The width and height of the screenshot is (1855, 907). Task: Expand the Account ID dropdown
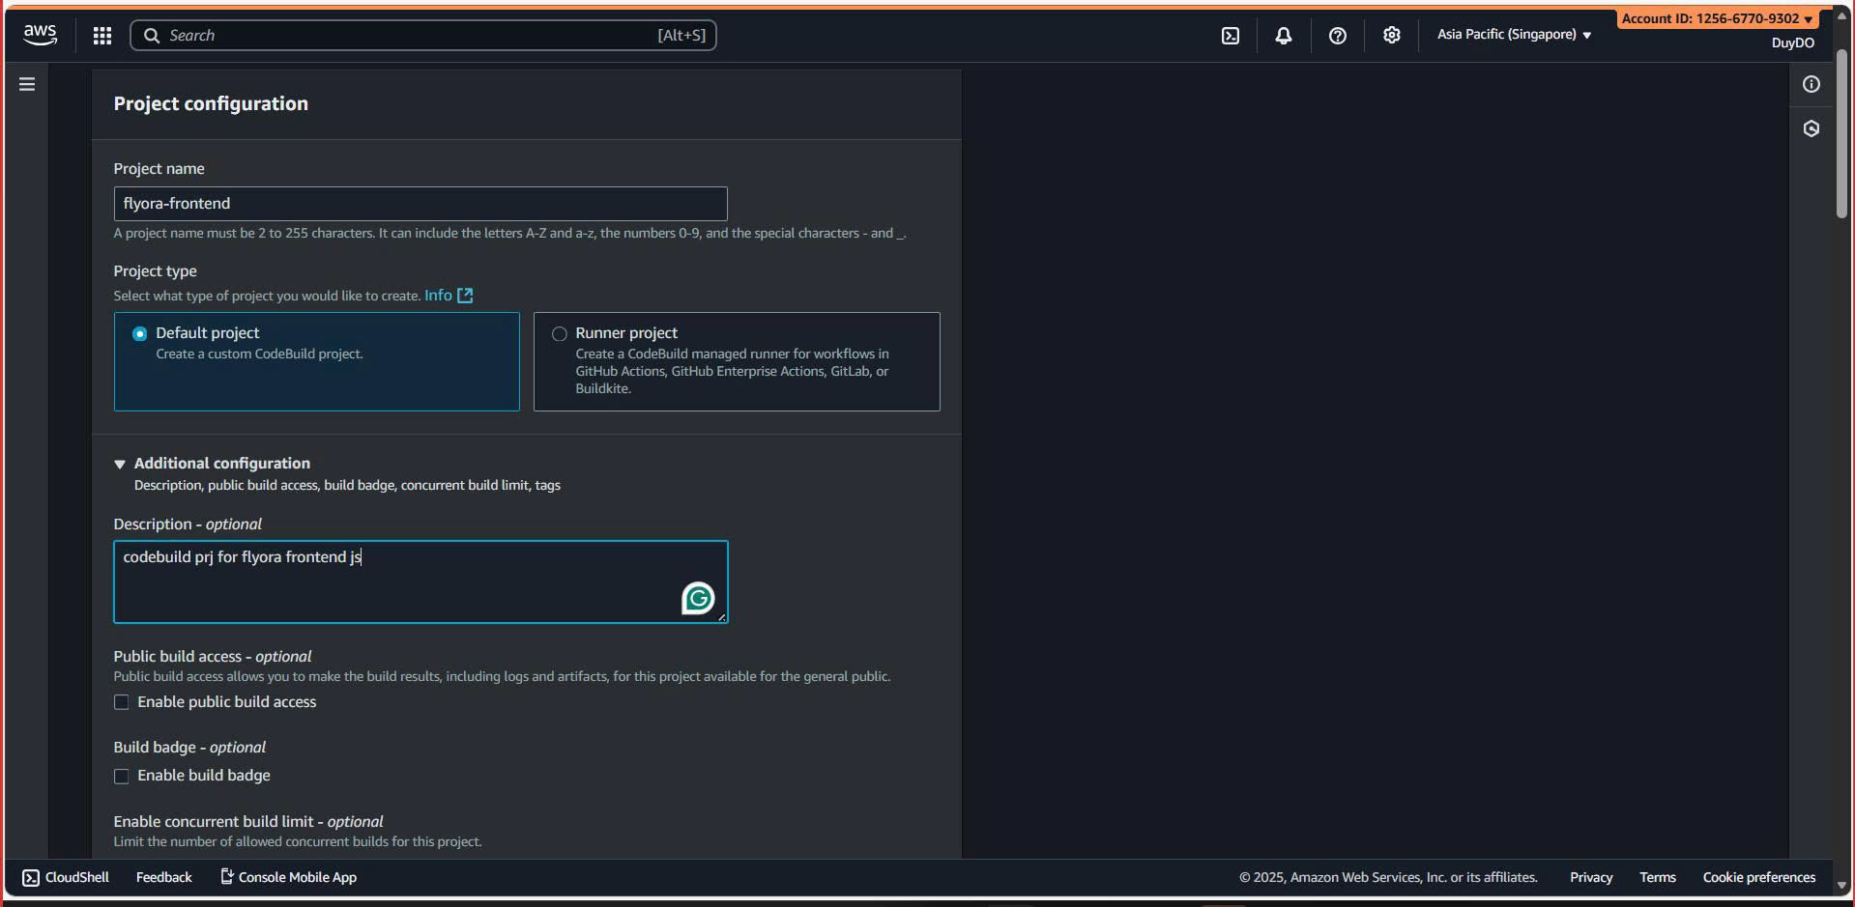click(1716, 18)
